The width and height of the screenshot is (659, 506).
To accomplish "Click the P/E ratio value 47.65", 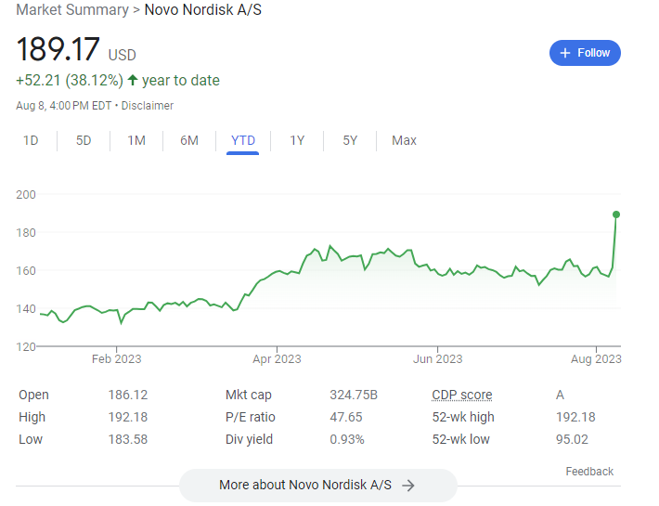I will coord(346,417).
